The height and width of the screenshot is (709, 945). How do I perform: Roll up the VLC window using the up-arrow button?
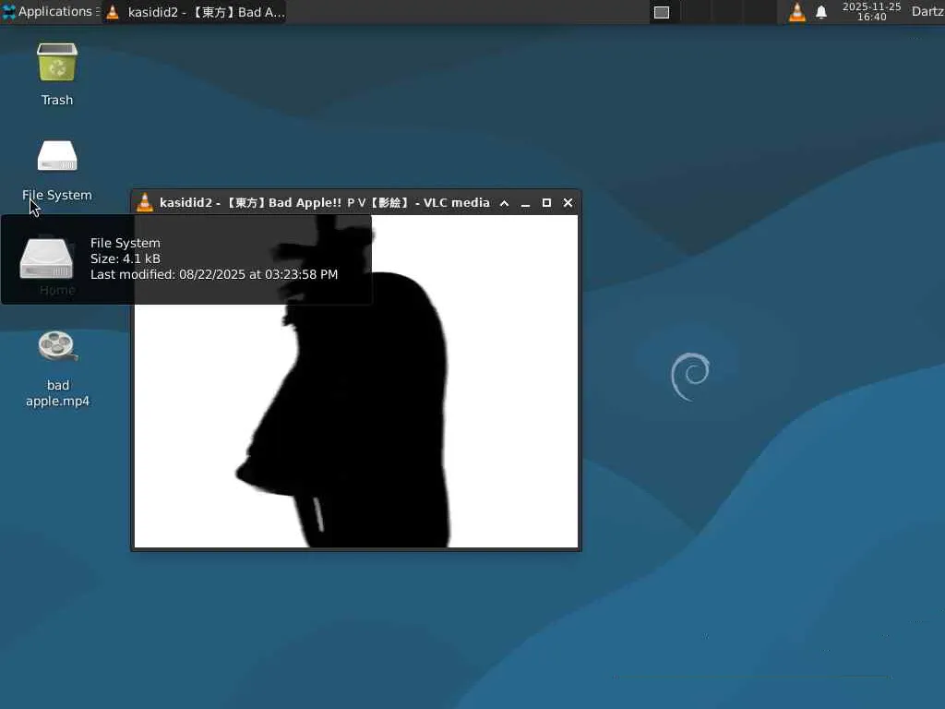pyautogui.click(x=505, y=203)
